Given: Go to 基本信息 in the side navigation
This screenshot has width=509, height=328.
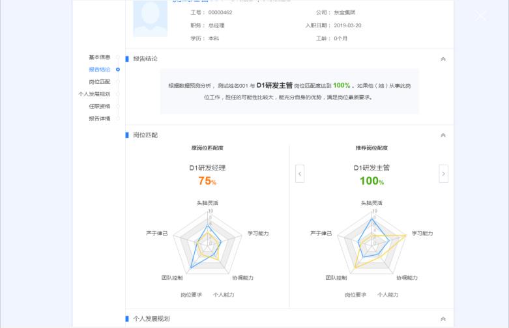Looking at the screenshot, I should (x=100, y=57).
